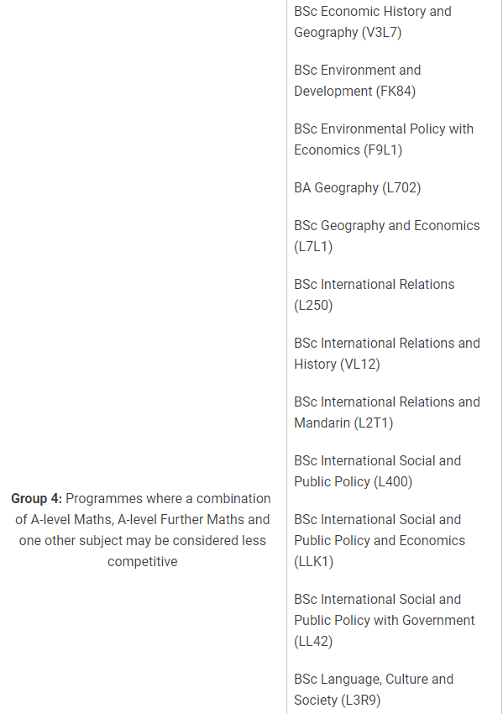Screen dimensions: 503x714
Task: Click the L400 programme code
Action: pos(392,481)
